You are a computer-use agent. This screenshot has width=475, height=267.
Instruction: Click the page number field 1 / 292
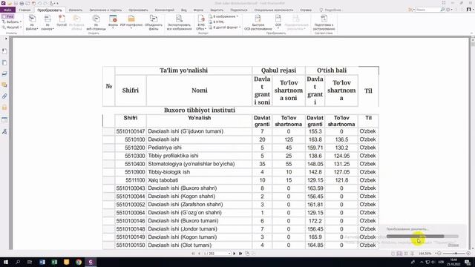tap(217, 254)
